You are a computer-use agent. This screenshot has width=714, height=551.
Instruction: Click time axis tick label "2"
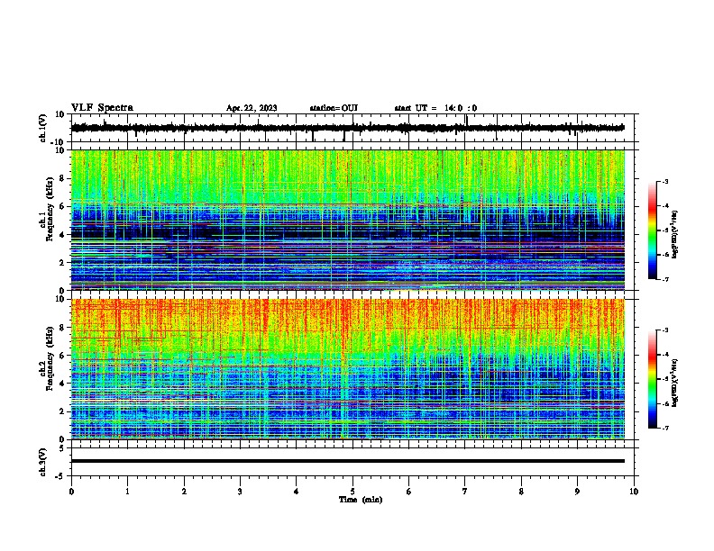pyautogui.click(x=184, y=492)
